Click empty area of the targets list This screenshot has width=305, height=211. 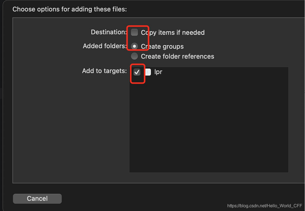pyautogui.click(x=209, y=124)
